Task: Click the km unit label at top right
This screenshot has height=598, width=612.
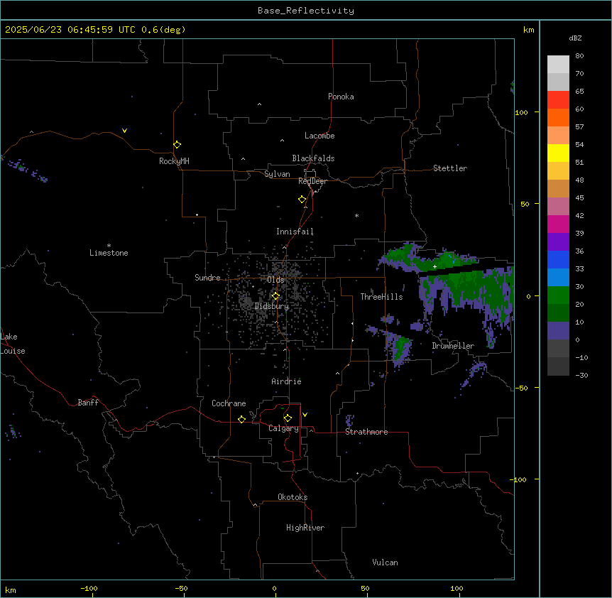Action: (x=528, y=30)
